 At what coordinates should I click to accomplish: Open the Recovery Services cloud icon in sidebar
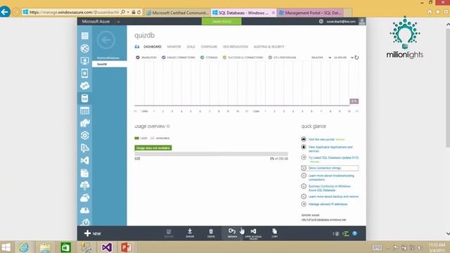[x=84, y=197]
